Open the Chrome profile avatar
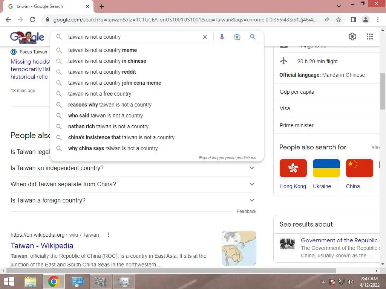Screen dimensions: 386x289 tap(366, 20)
